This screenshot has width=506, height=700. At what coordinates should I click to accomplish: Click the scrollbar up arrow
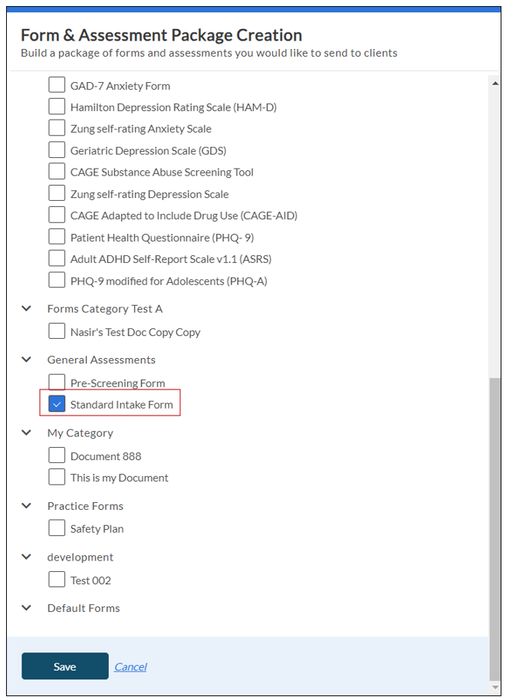coord(495,81)
